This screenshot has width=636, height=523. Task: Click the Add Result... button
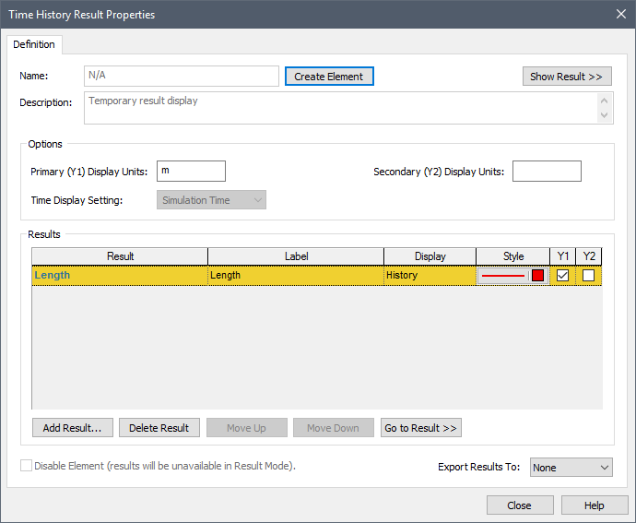73,428
